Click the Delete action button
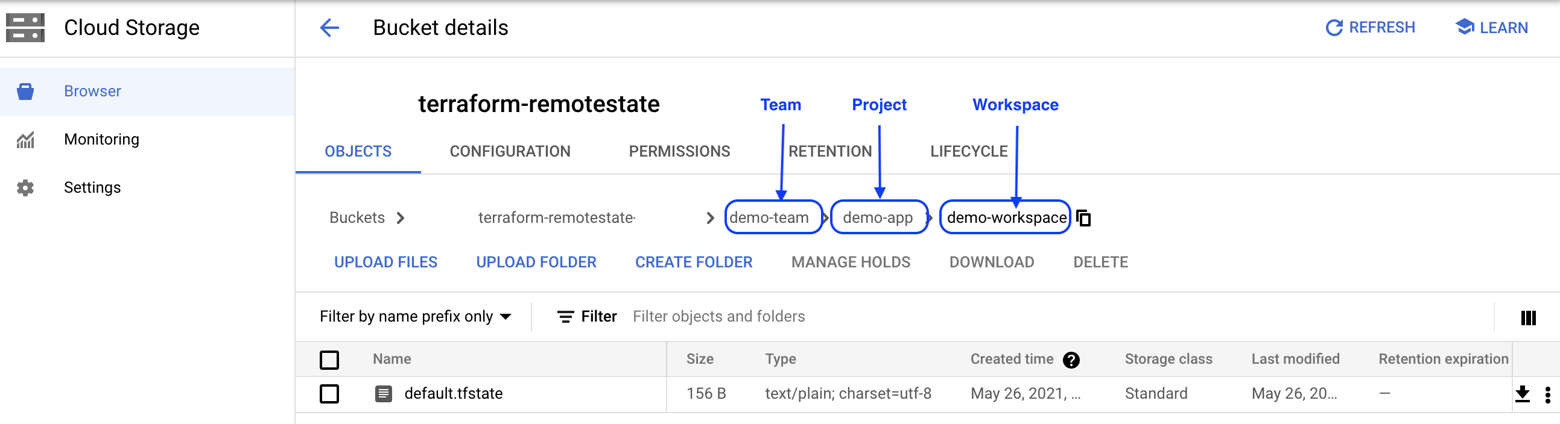Screen dimensions: 1560x424 point(1100,263)
